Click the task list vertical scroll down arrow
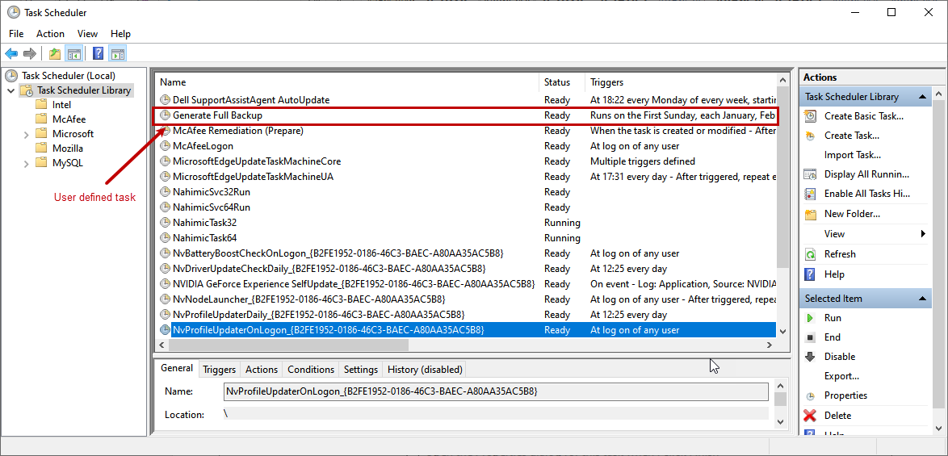 783,331
